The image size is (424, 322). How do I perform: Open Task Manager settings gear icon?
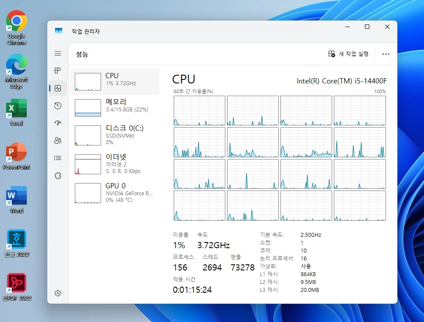(58, 293)
